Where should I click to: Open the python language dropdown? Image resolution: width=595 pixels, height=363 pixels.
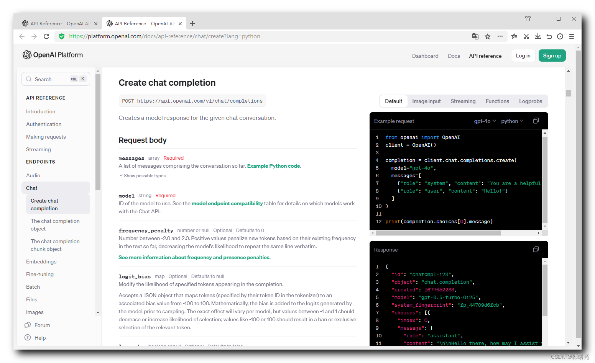tap(512, 121)
